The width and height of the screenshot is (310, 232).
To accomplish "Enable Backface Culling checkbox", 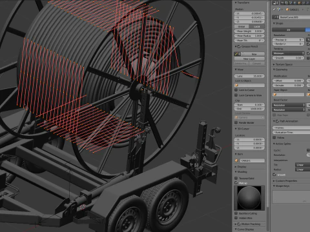I will tap(236, 213).
